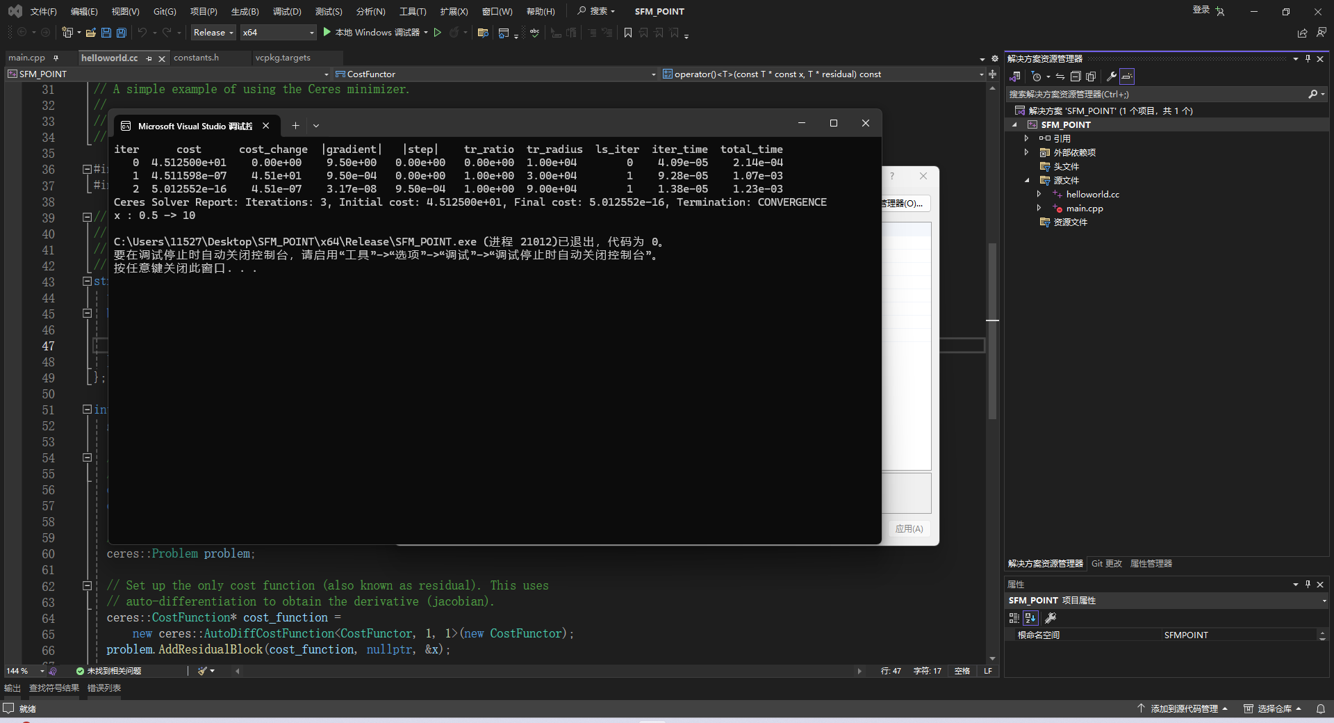
Task: Open the Release configuration dropdown
Action: [213, 33]
